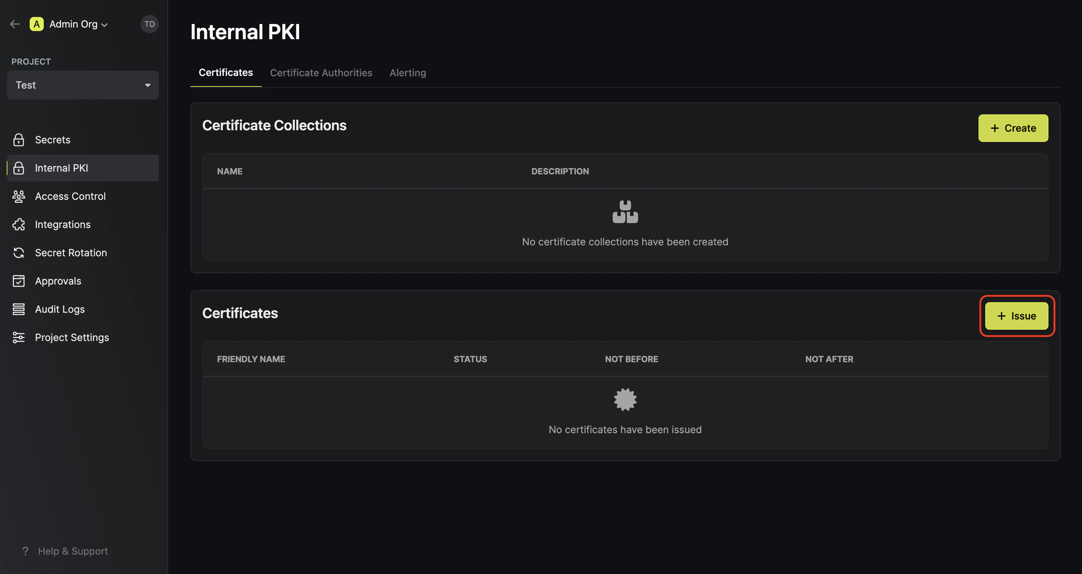This screenshot has height=574, width=1082.
Task: Click 'No certificates have been issued' text
Action: [x=625, y=430]
